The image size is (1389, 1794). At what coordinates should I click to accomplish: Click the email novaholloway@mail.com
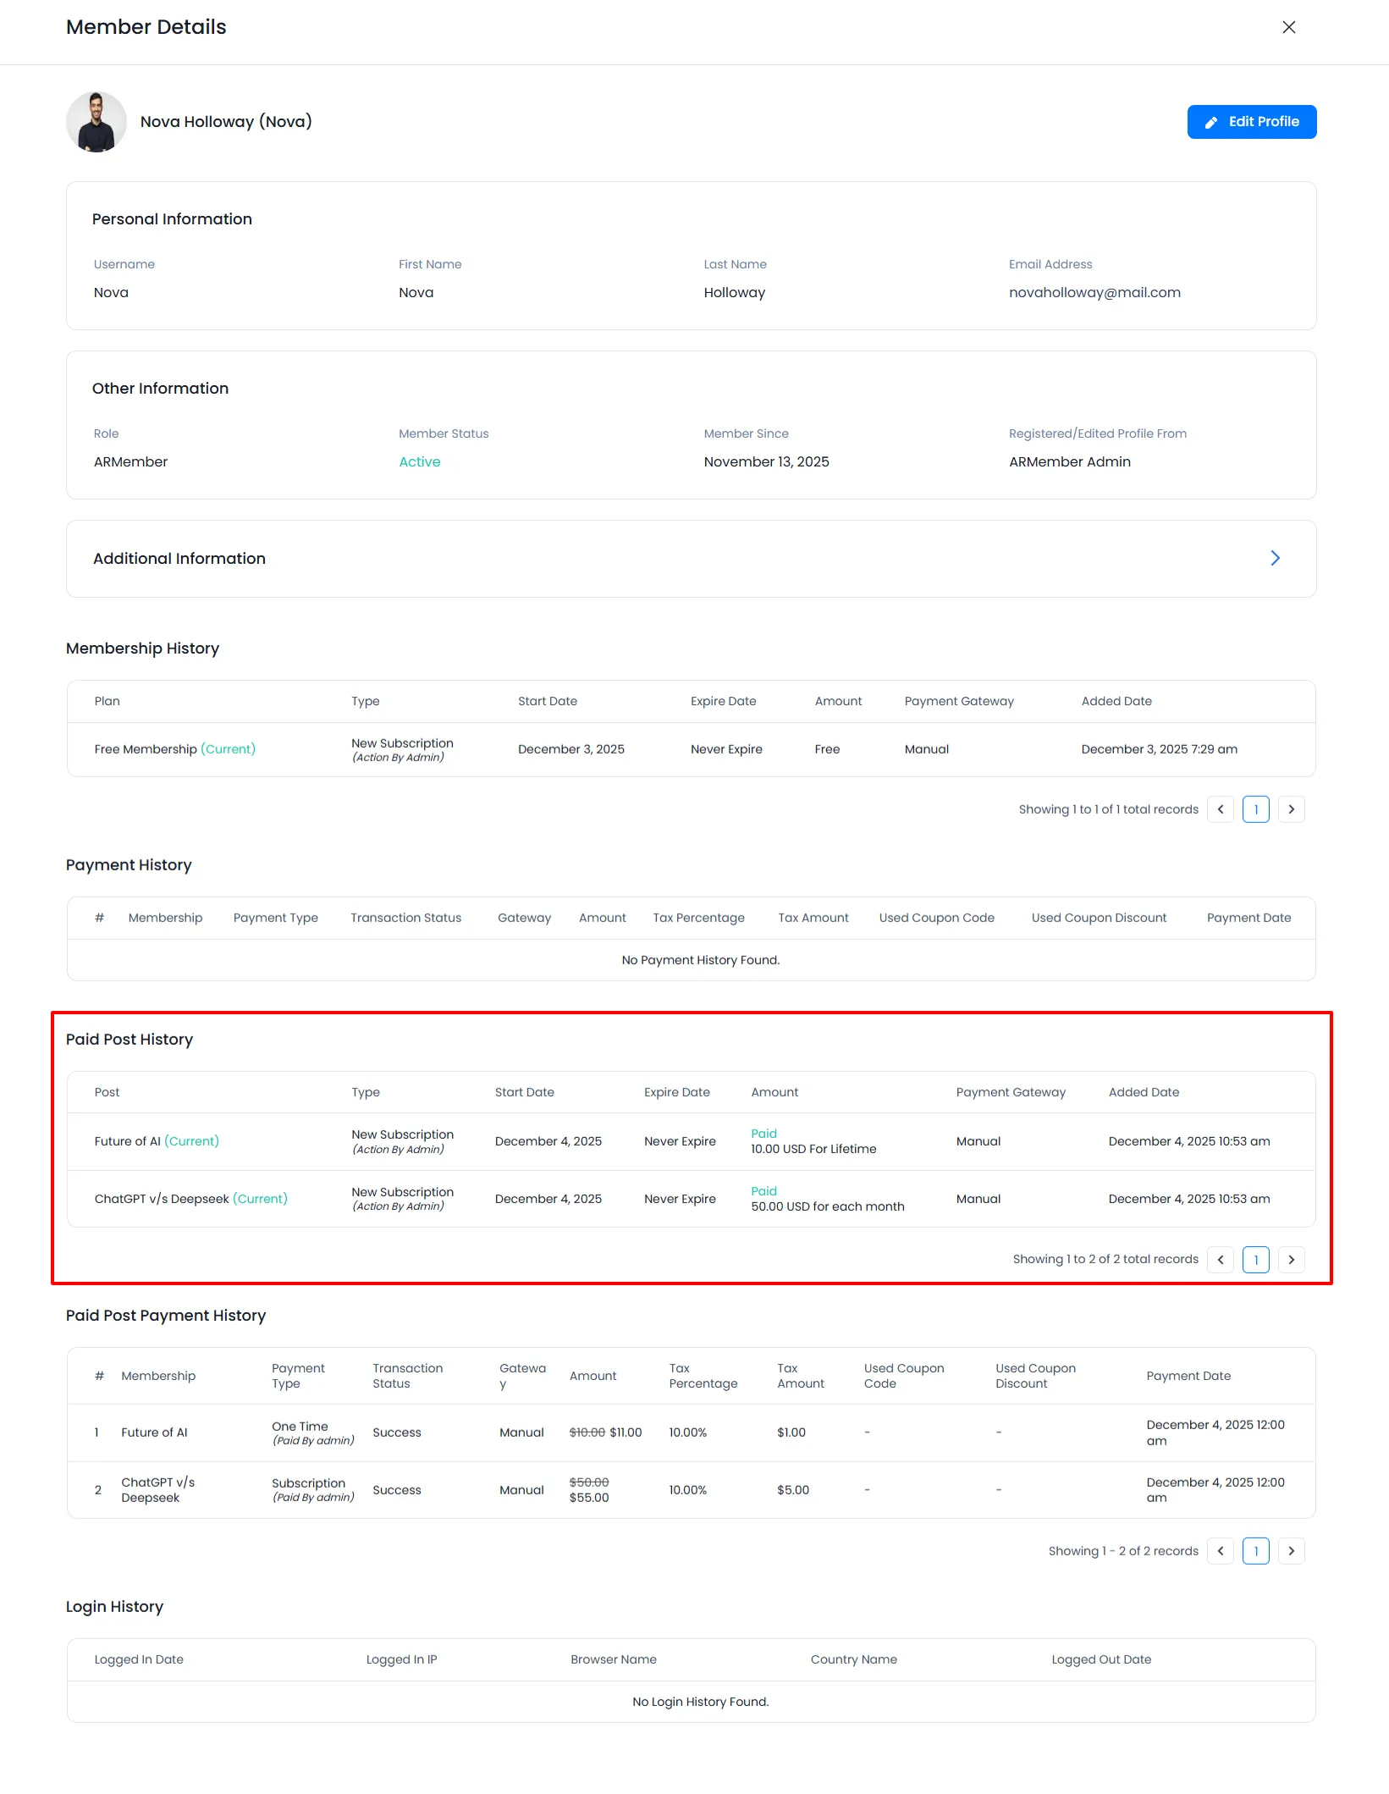1094,292
